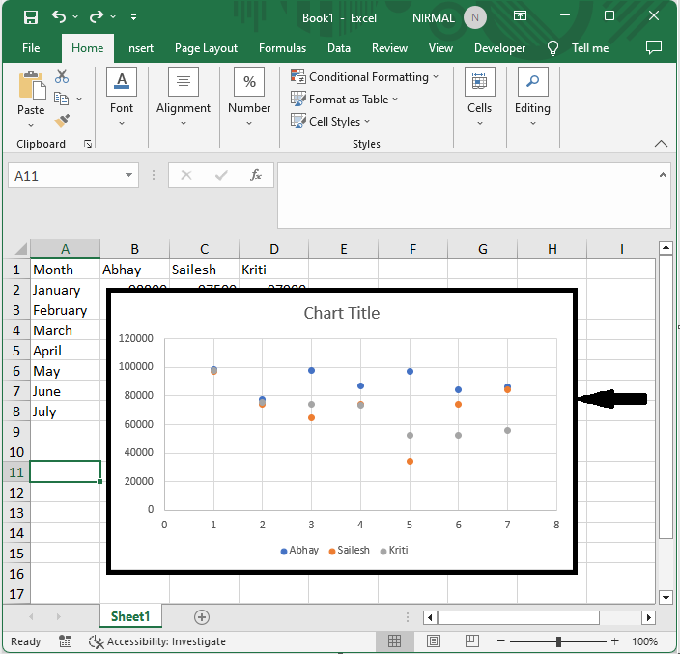Open the Name Box dropdown arrow
The width and height of the screenshot is (680, 654).
129,175
